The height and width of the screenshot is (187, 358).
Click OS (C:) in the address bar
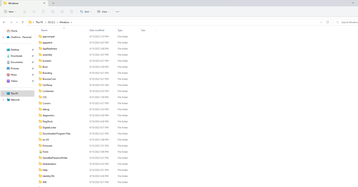(51, 22)
